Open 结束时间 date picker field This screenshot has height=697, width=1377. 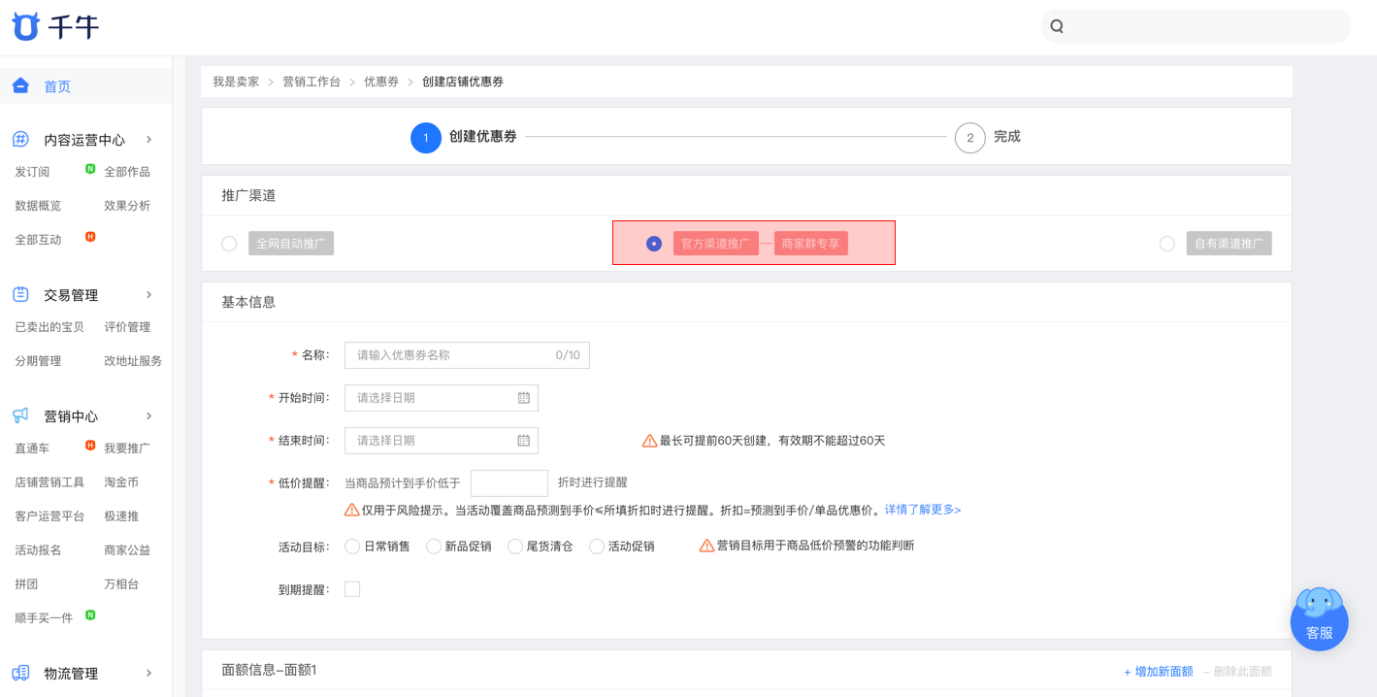442,441
